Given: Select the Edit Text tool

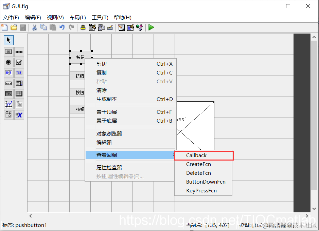Looking at the screenshot, I should click(8, 73).
